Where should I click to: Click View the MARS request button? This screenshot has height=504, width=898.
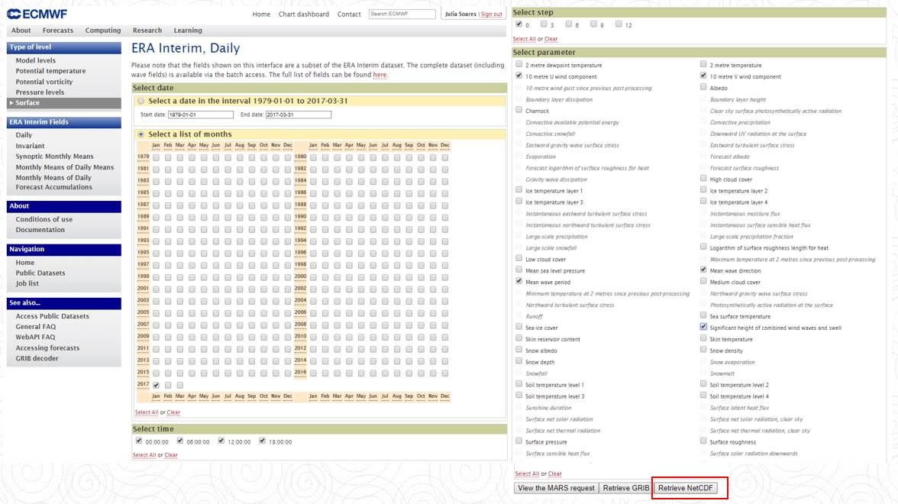click(x=556, y=488)
